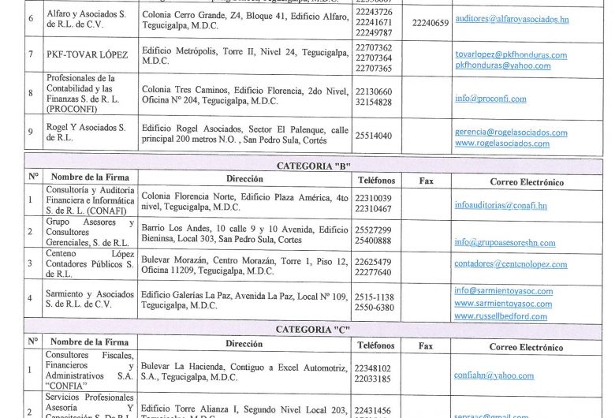Open the info@sarmientoyasoc.com email link
Screen dimensions: 615x418
[503, 291]
